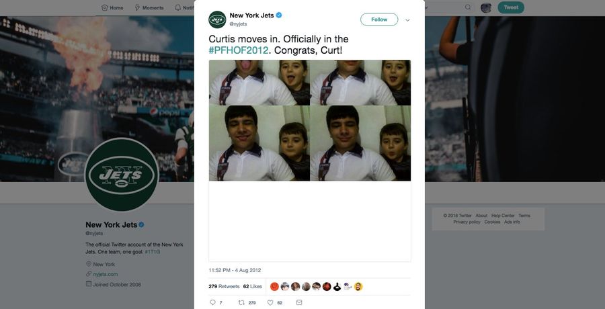Click the search magnifier icon
The height and width of the screenshot is (309, 605).
coord(468,7)
